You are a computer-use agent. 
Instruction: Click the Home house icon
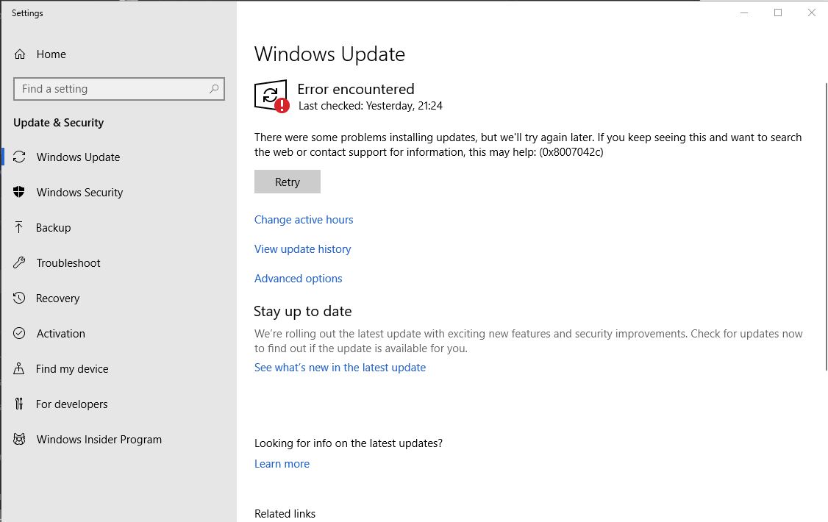coord(20,54)
